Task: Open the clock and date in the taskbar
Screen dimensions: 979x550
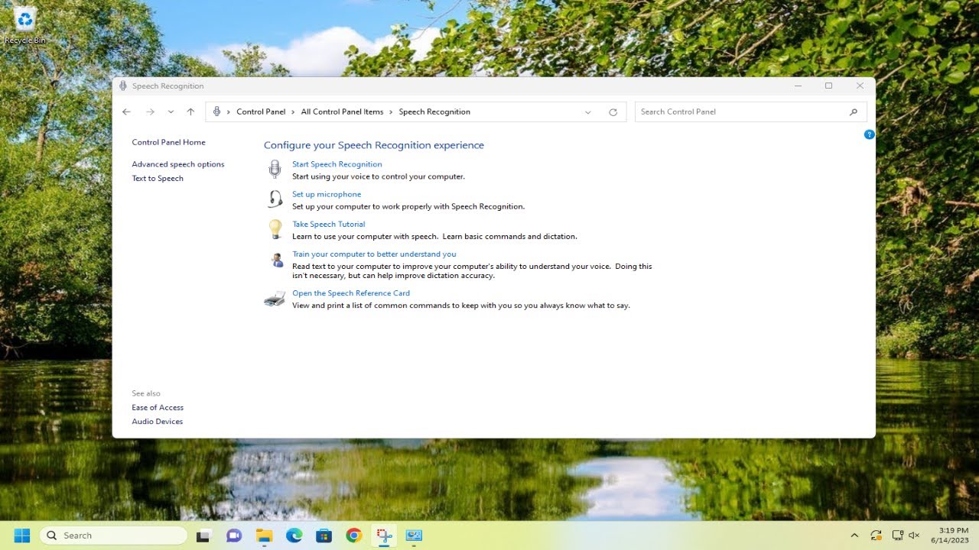Action: 950,535
